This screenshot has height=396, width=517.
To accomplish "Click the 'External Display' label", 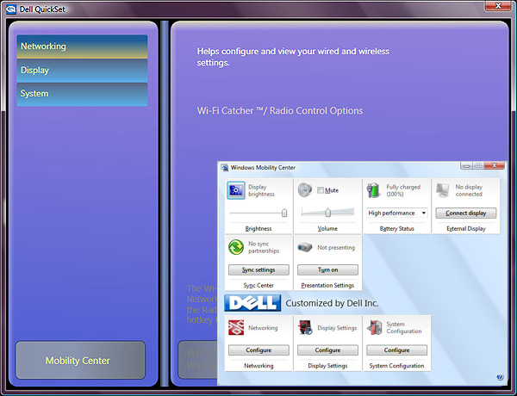I will click(x=466, y=229).
